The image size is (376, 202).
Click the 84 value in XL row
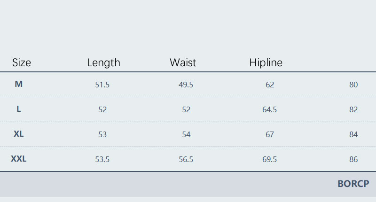pos(354,135)
